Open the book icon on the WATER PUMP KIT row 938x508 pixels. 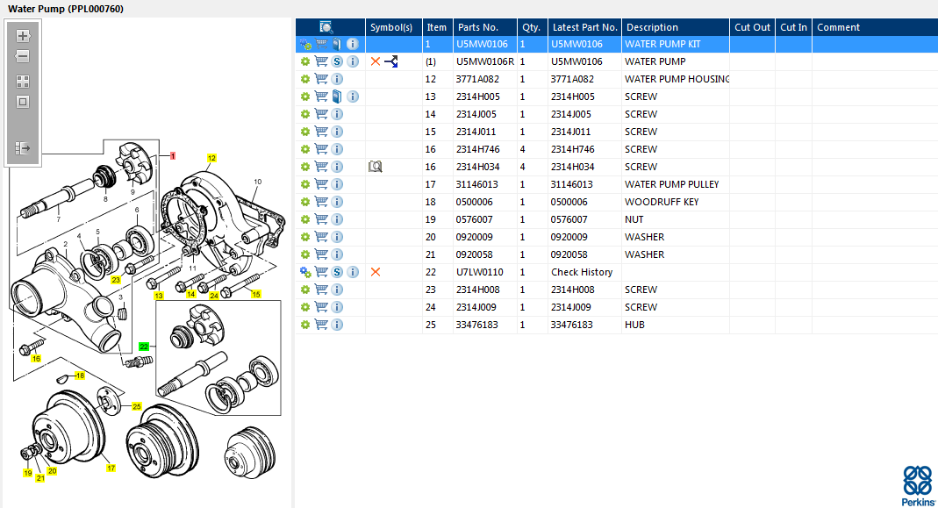coord(337,44)
